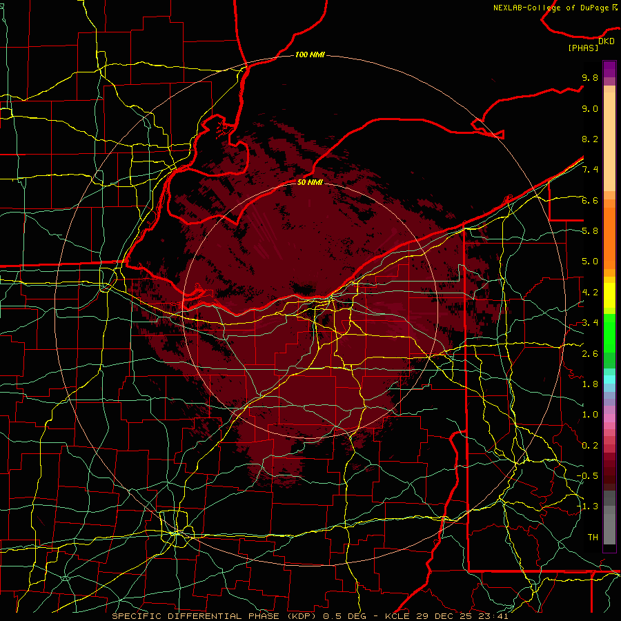
Task: Click the 50 NMI range ring label
Action: (310, 182)
